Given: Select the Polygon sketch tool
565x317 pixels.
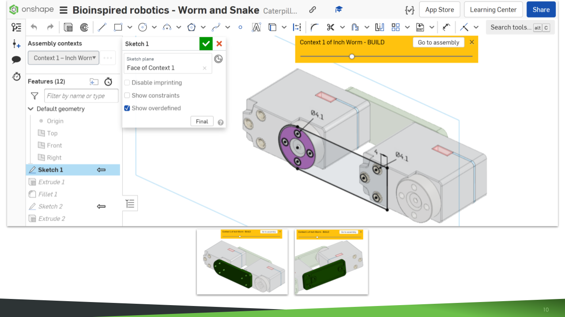Looking at the screenshot, I should click(192, 27).
